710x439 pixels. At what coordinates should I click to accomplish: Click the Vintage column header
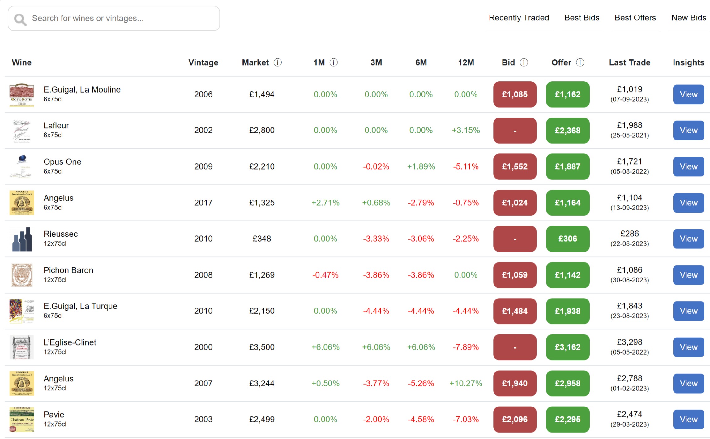pyautogui.click(x=203, y=62)
